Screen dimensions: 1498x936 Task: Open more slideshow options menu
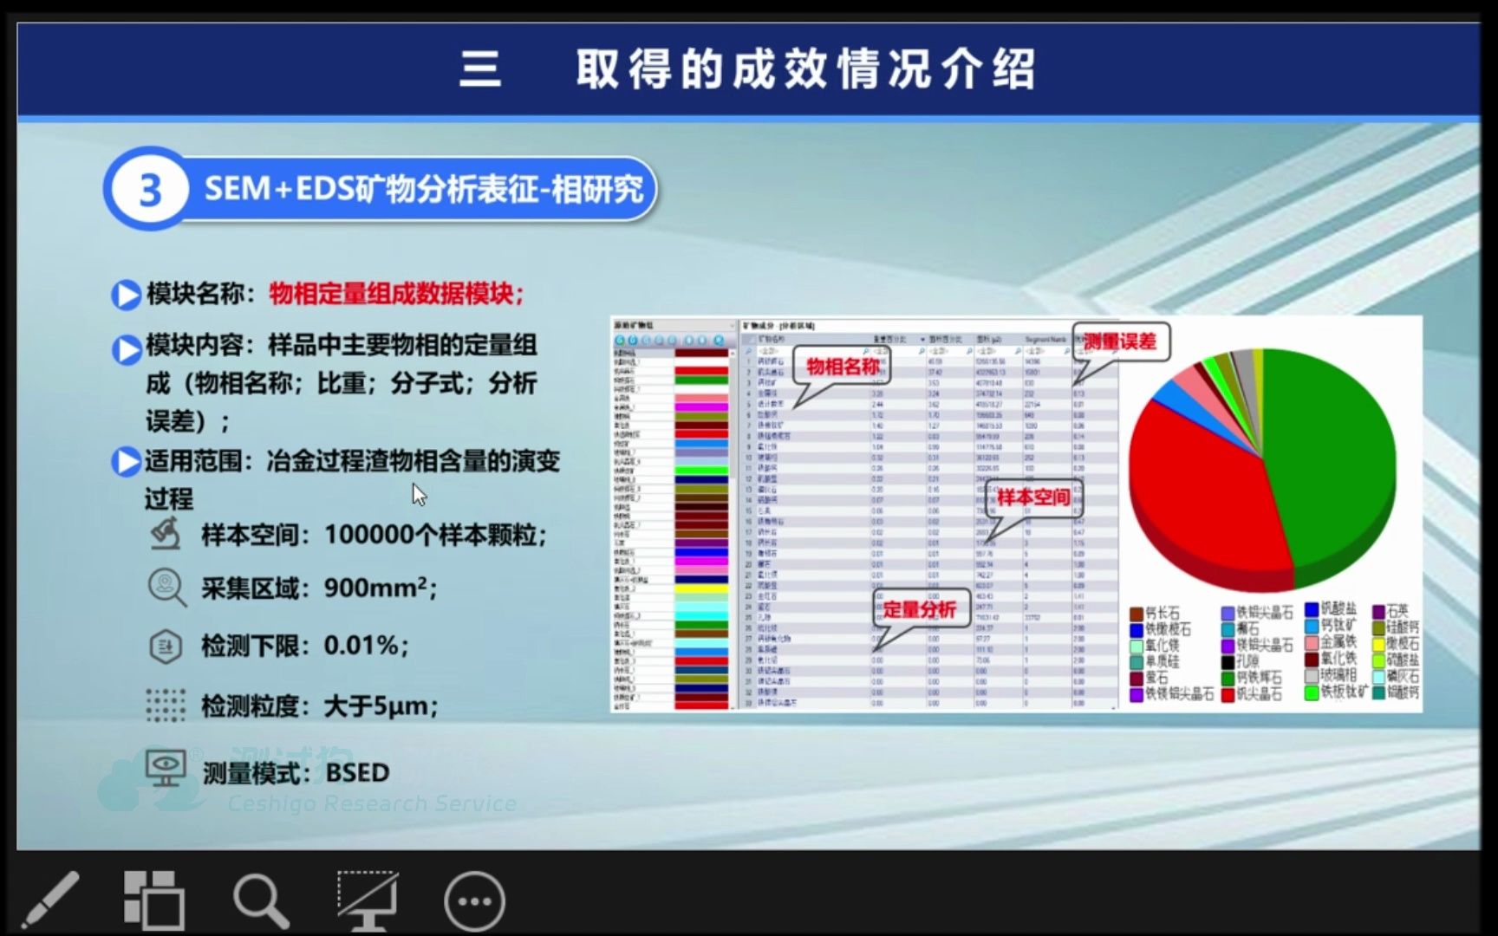(x=474, y=901)
